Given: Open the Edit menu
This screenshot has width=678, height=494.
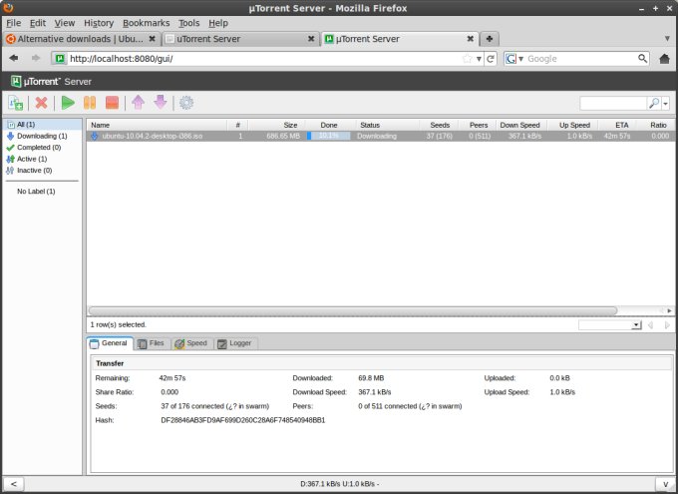Looking at the screenshot, I should 38,23.
